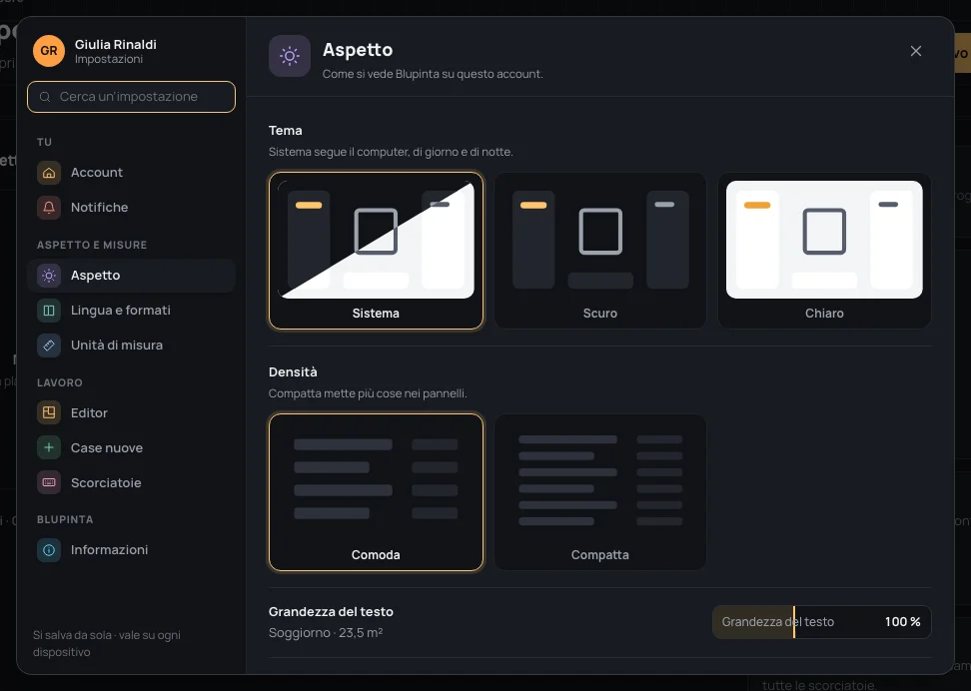
Task: Click the Editor layout icon
Action: tap(49, 413)
